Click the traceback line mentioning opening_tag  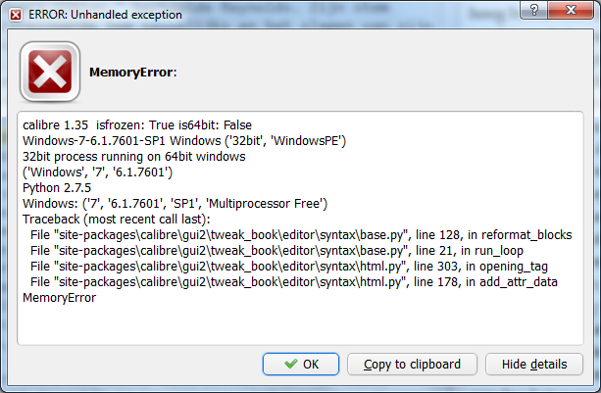coord(289,267)
